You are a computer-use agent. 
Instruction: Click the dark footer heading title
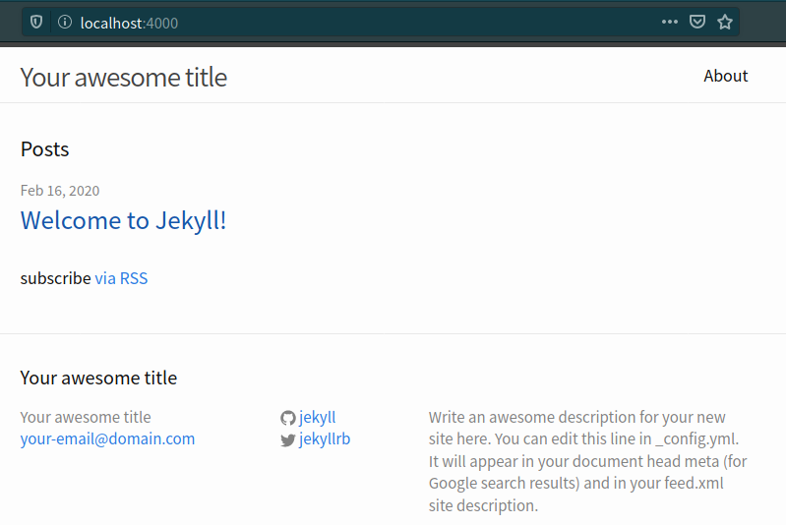click(98, 378)
